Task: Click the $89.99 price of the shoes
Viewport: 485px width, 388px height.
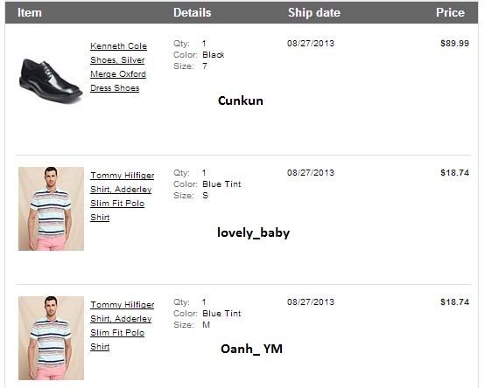Action: 454,43
